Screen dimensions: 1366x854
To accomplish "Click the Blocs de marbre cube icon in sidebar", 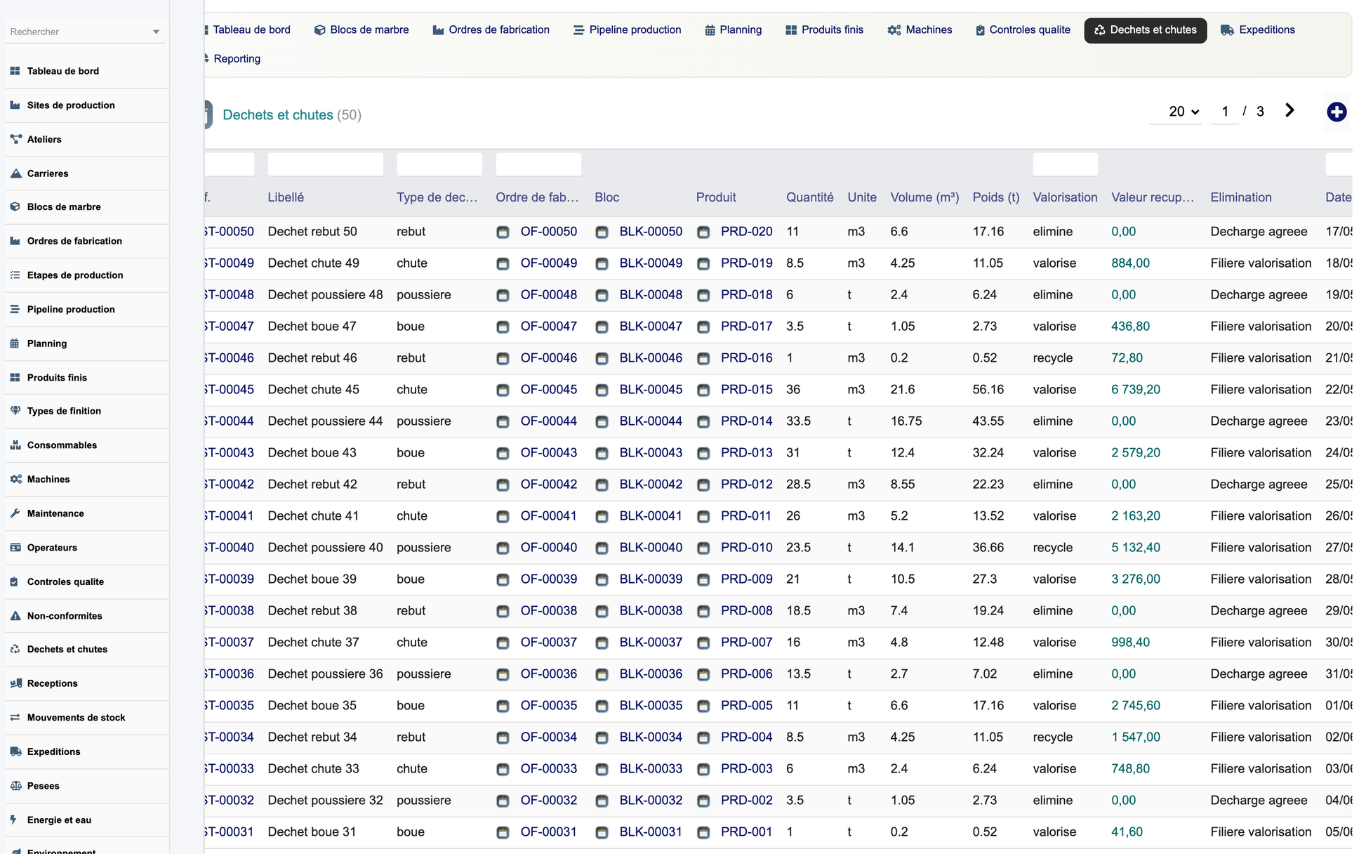I will (x=15, y=206).
